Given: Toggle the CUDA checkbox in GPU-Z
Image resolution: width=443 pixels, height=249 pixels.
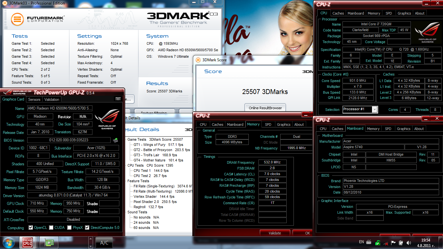Looking at the screenshot, I should point(51,228).
